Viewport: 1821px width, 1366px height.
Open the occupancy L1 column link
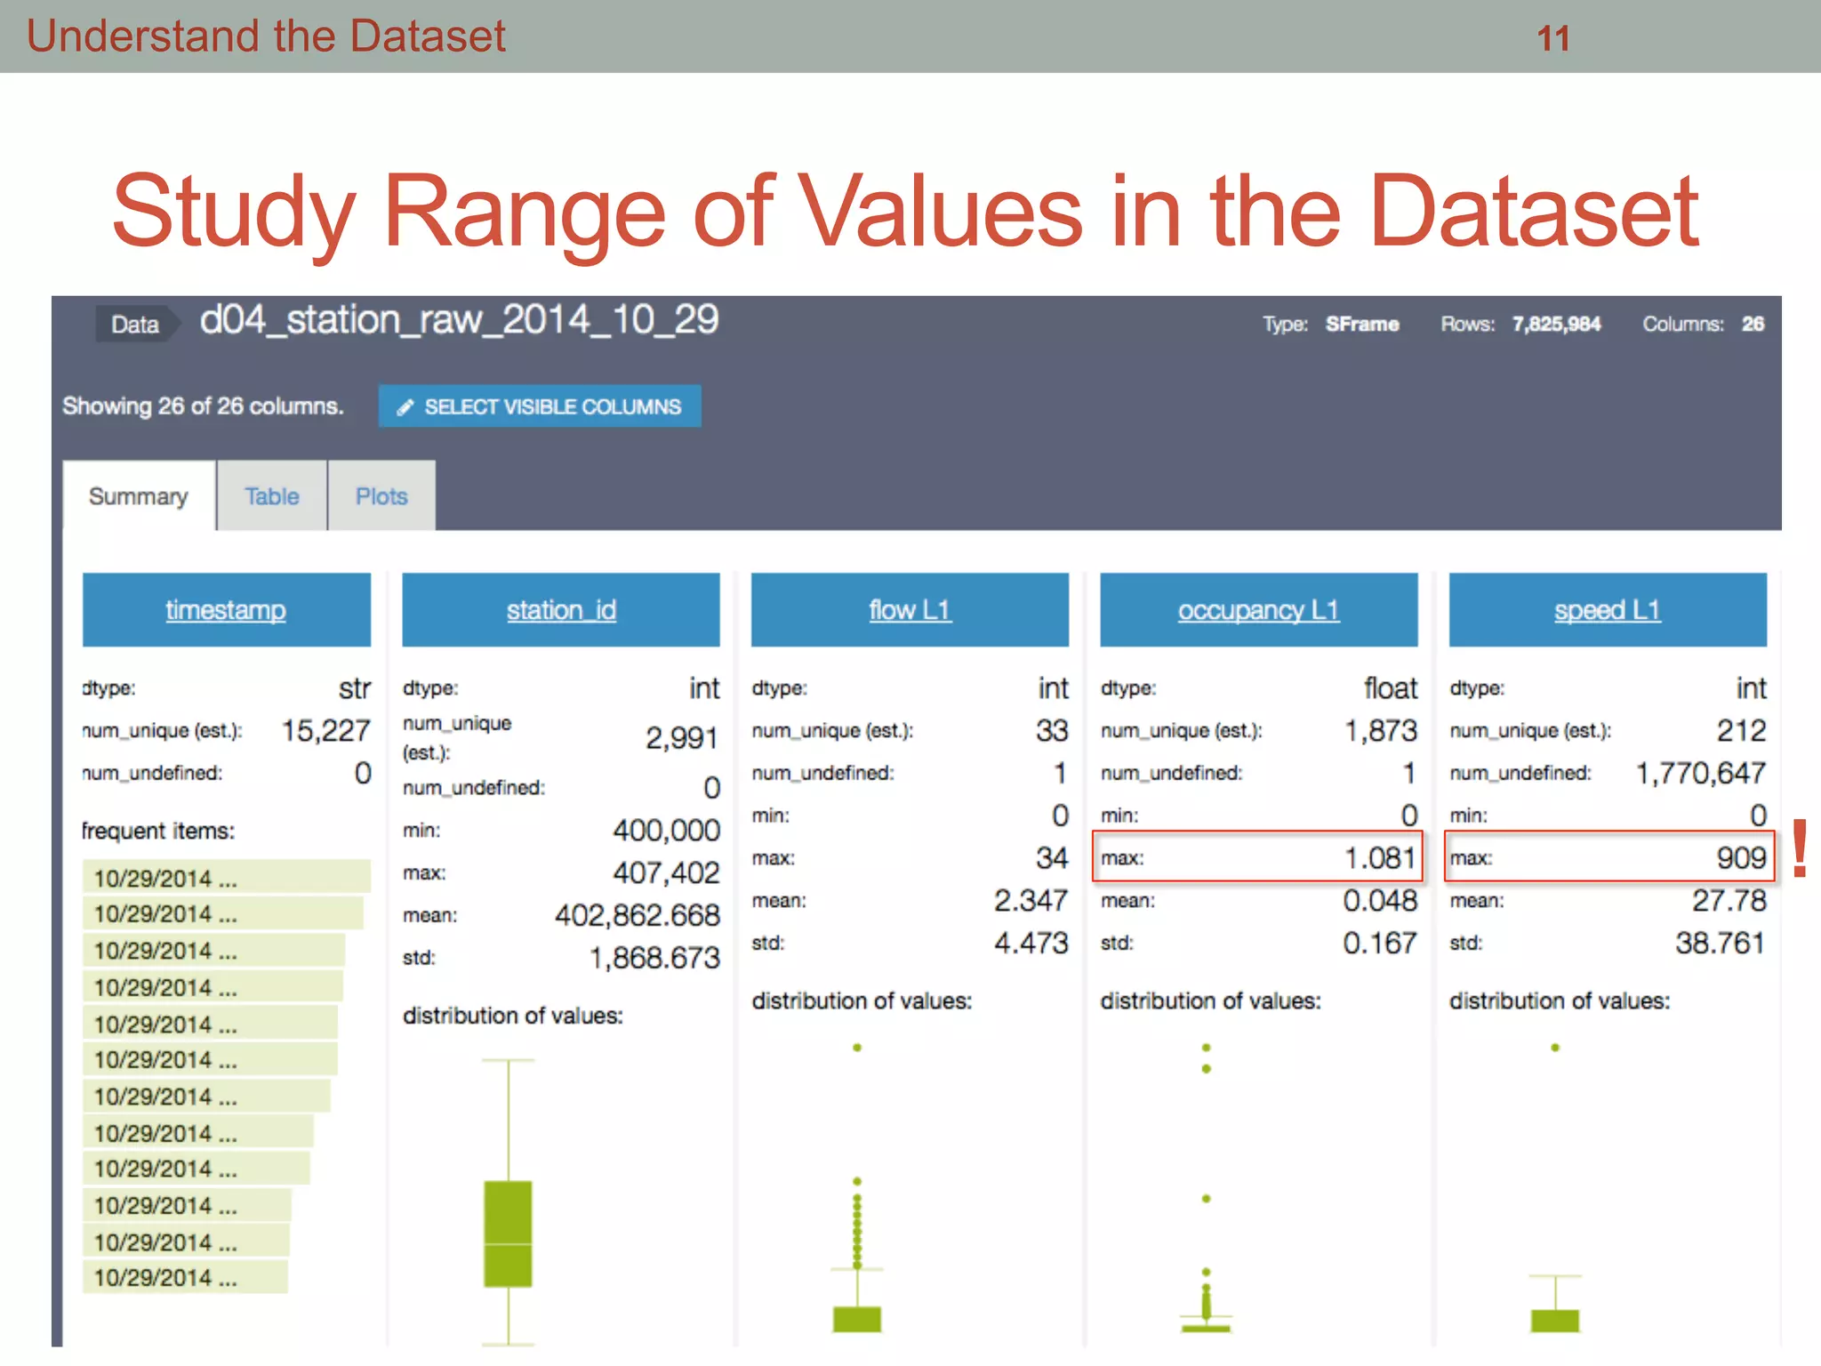click(x=1258, y=610)
